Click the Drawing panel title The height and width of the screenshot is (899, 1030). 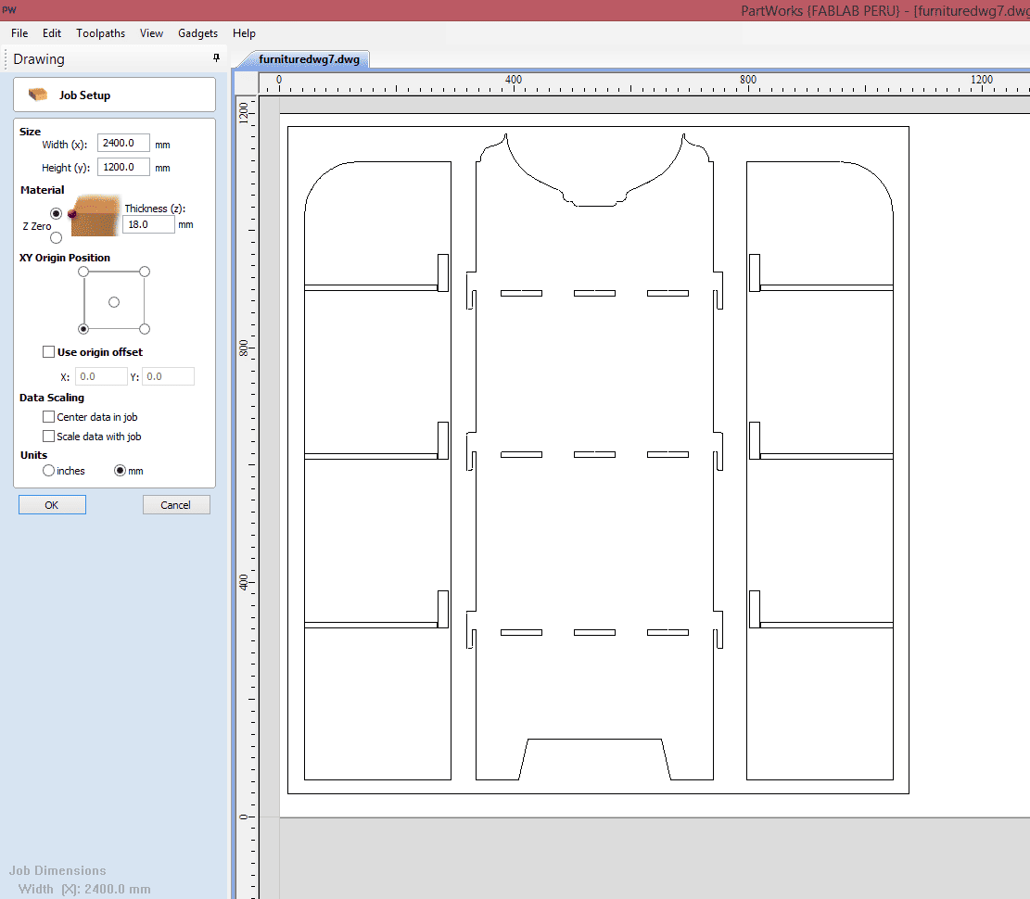[x=39, y=59]
